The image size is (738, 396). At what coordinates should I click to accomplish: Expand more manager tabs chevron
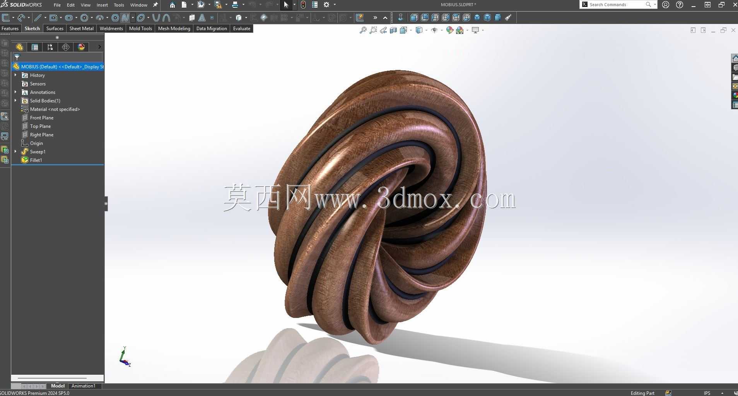pyautogui.click(x=99, y=47)
